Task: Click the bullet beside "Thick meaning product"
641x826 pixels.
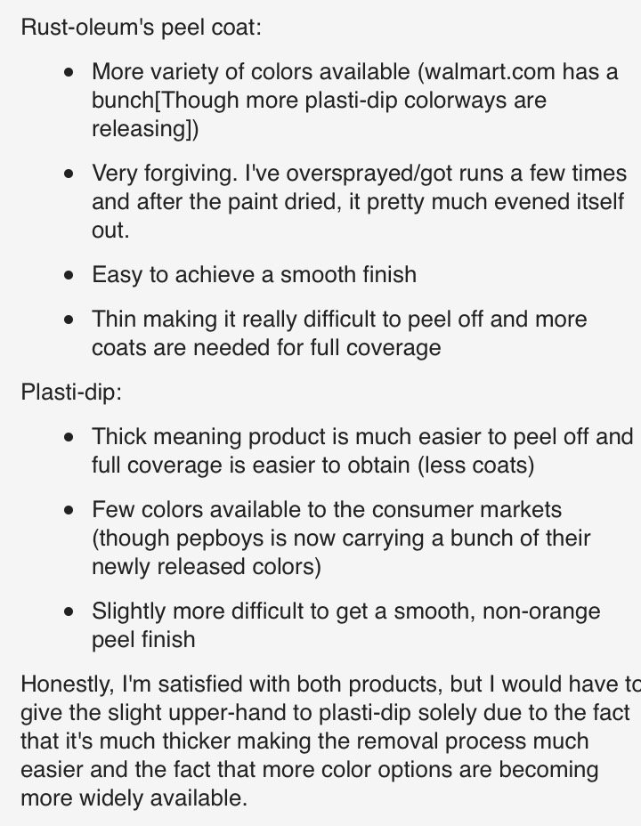Action: pyautogui.click(x=69, y=437)
